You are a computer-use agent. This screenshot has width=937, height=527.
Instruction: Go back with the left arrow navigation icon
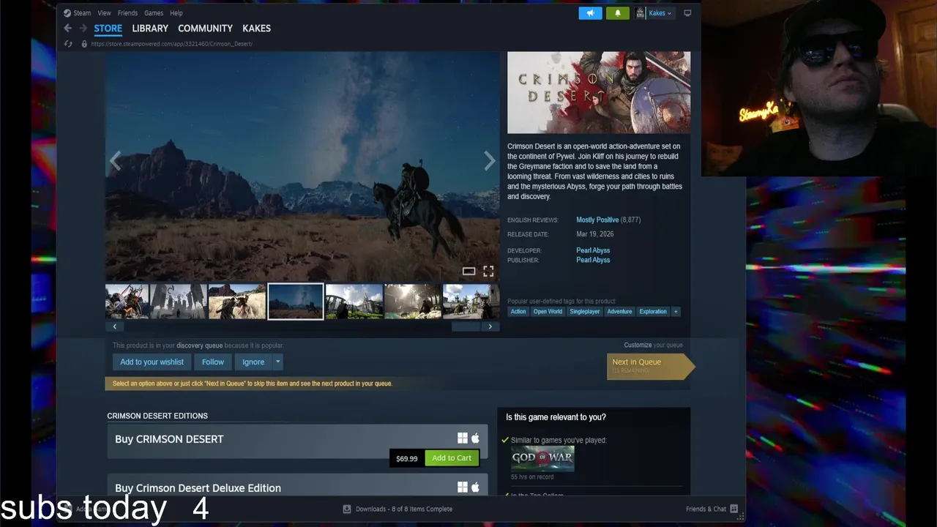coord(68,29)
